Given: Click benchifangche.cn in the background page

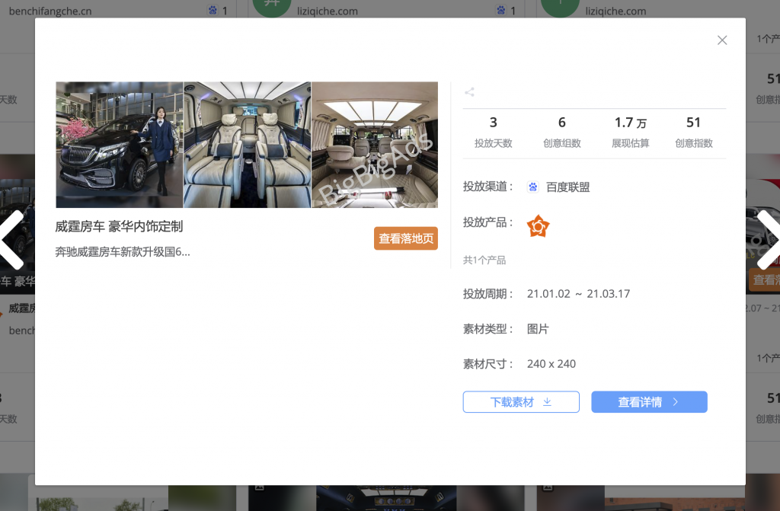Looking at the screenshot, I should click(x=50, y=11).
